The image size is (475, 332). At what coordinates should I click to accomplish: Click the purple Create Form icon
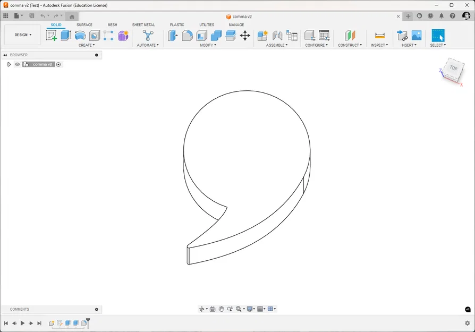[x=123, y=36]
